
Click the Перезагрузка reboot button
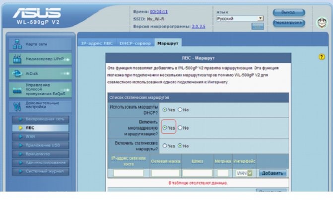(x=289, y=22)
